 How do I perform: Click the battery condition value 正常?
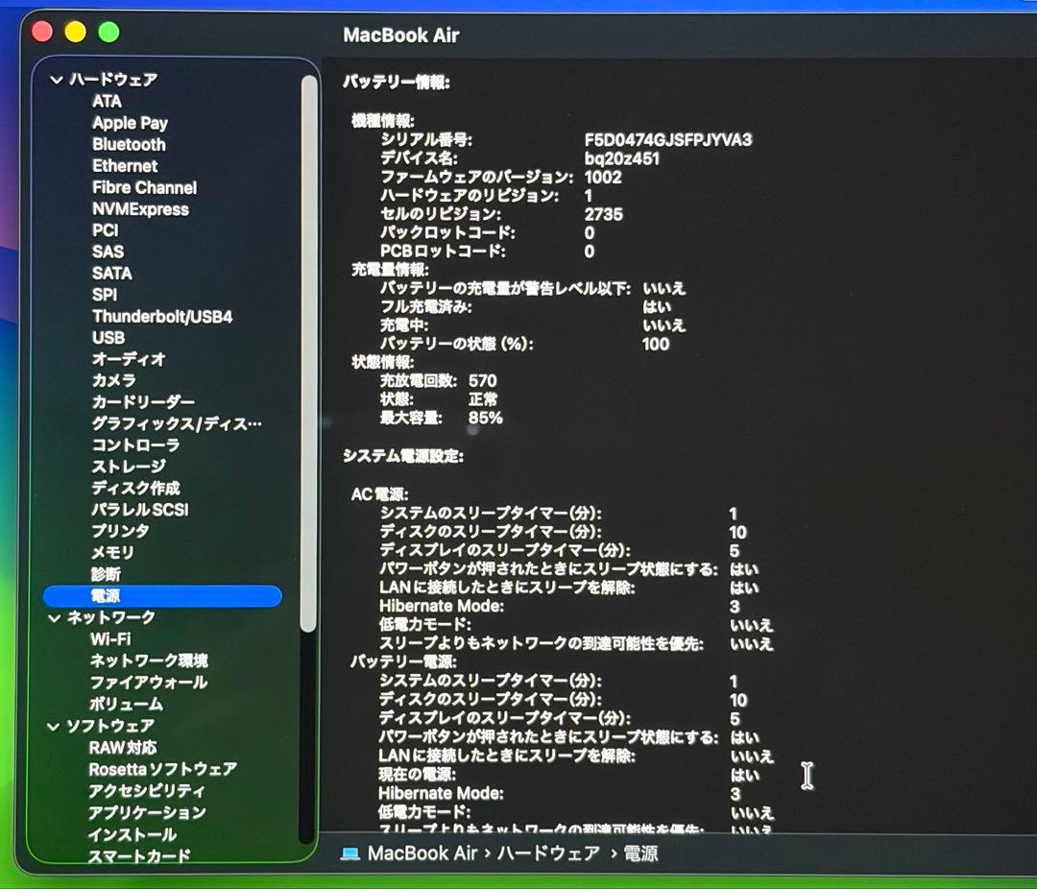(x=483, y=399)
